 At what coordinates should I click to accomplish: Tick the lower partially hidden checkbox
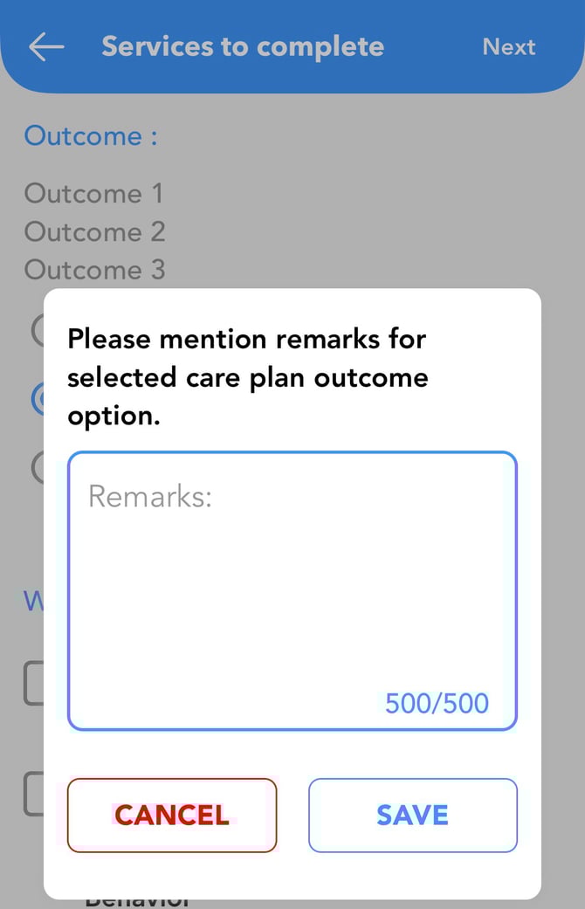pyautogui.click(x=32, y=793)
